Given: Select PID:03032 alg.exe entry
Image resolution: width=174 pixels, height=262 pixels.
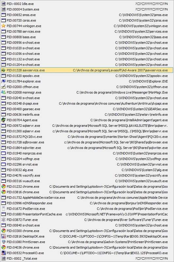Looking at the screenshot, I should click(x=87, y=170).
